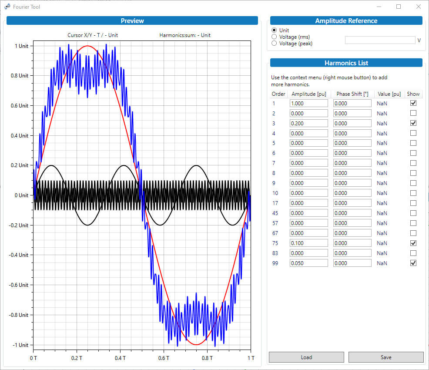
Task: Click the Amplitude [pu] column header
Action: click(308, 94)
